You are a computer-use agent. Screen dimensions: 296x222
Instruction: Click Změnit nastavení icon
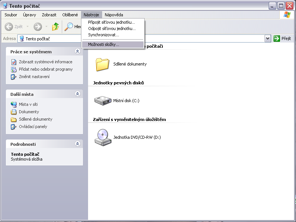click(14, 77)
